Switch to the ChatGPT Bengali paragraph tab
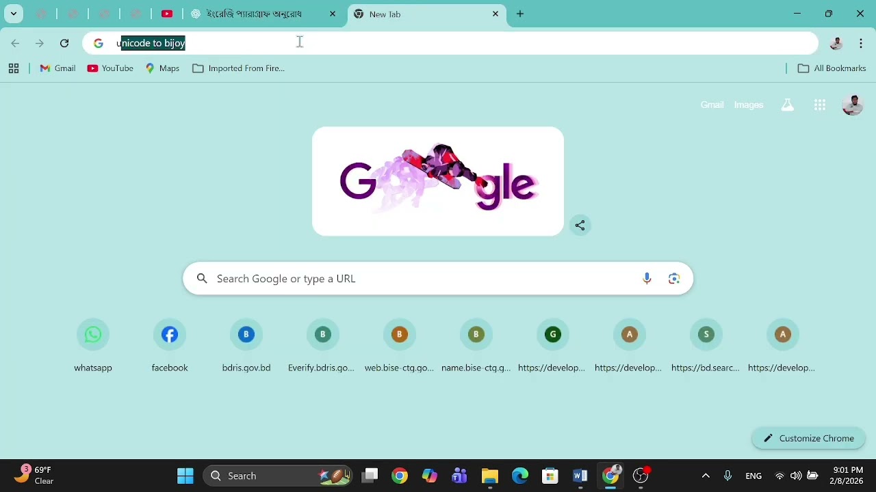This screenshot has width=876, height=492. point(255,14)
